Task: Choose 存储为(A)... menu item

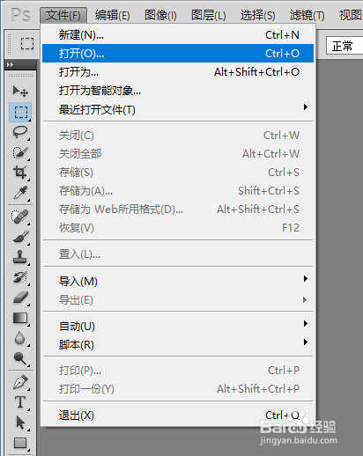Action: pos(178,191)
